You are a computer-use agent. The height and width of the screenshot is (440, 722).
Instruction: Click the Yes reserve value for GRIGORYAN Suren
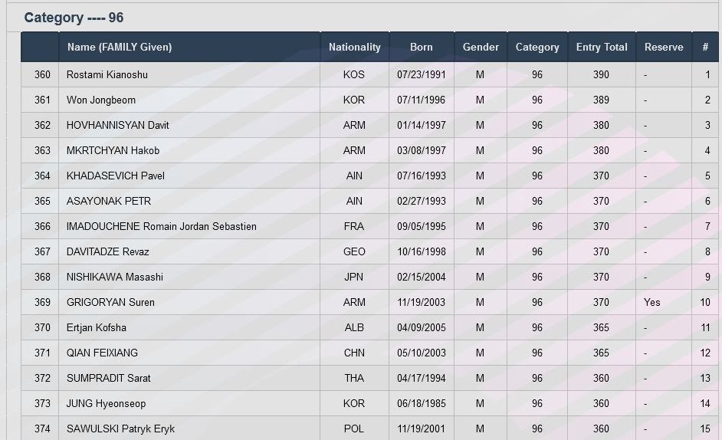tap(652, 303)
